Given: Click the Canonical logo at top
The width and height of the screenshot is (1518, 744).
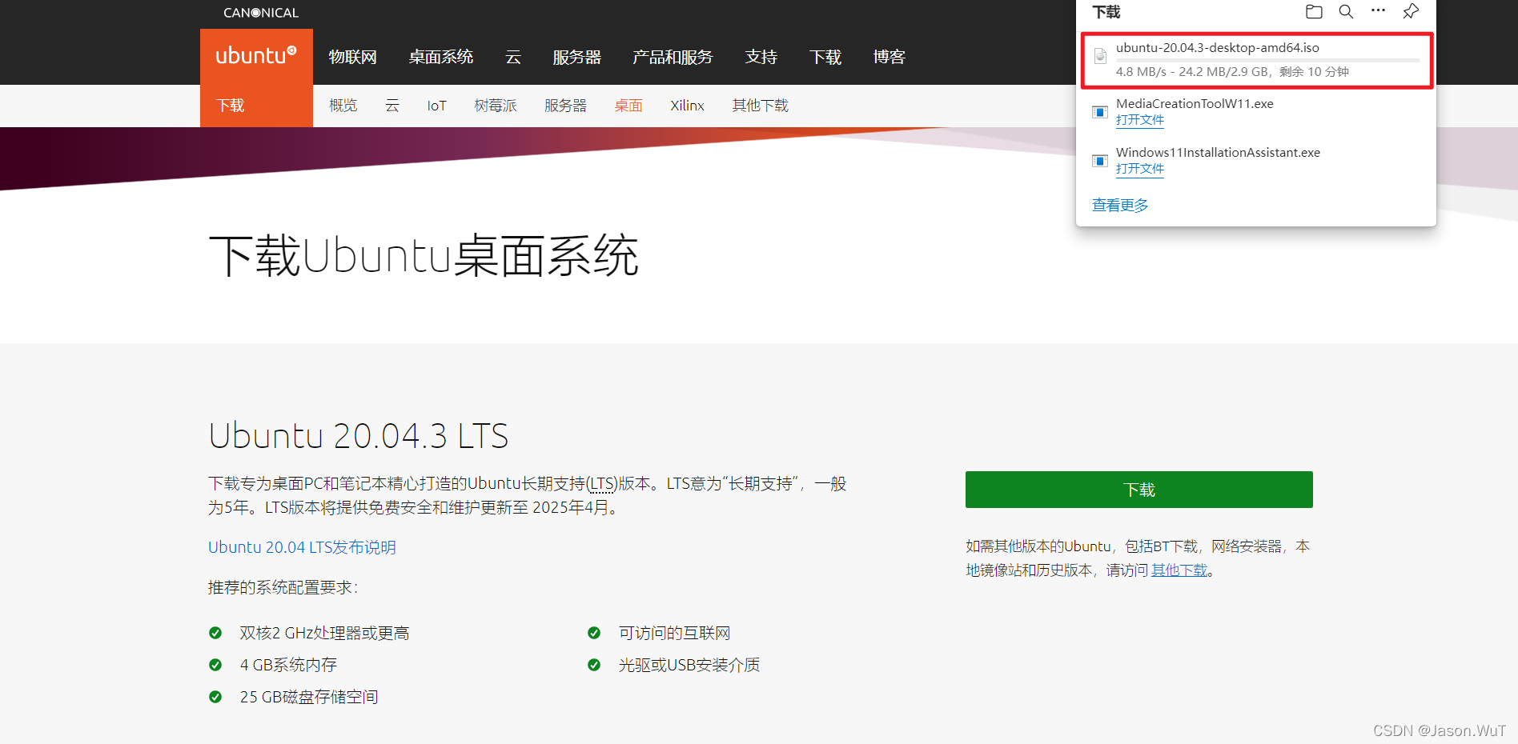Looking at the screenshot, I should point(261,13).
